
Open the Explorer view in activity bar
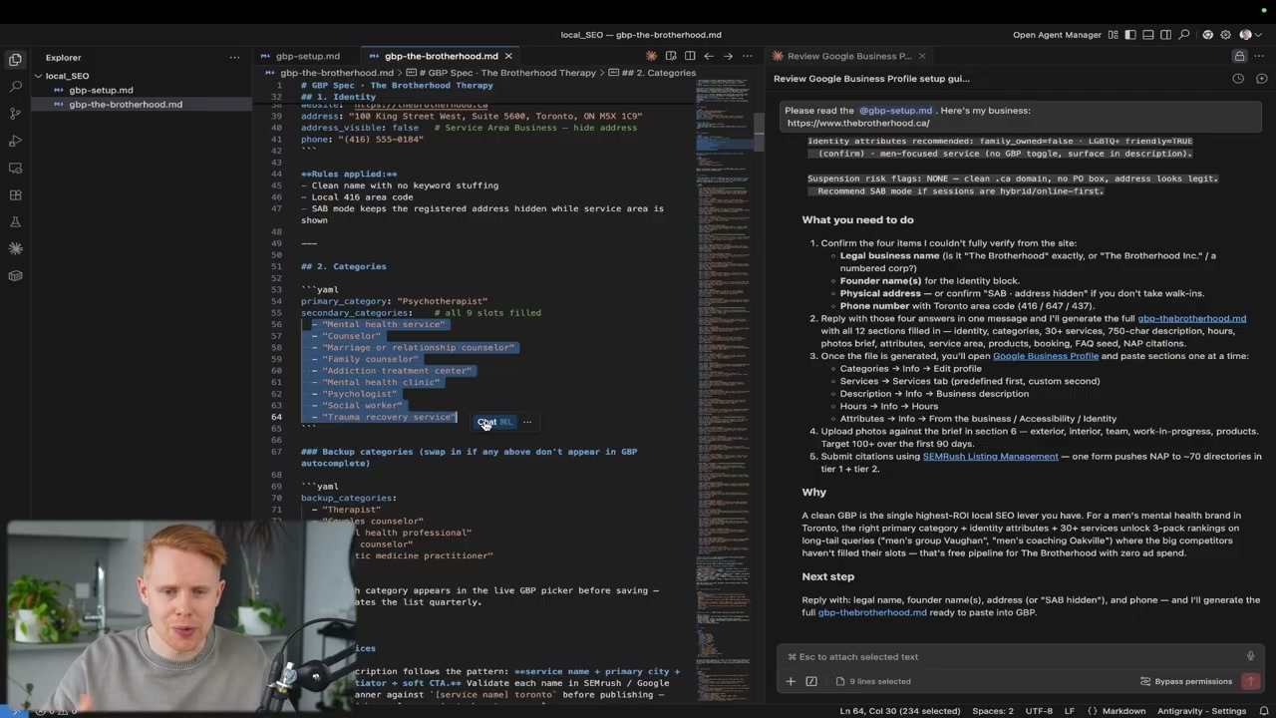click(15, 60)
